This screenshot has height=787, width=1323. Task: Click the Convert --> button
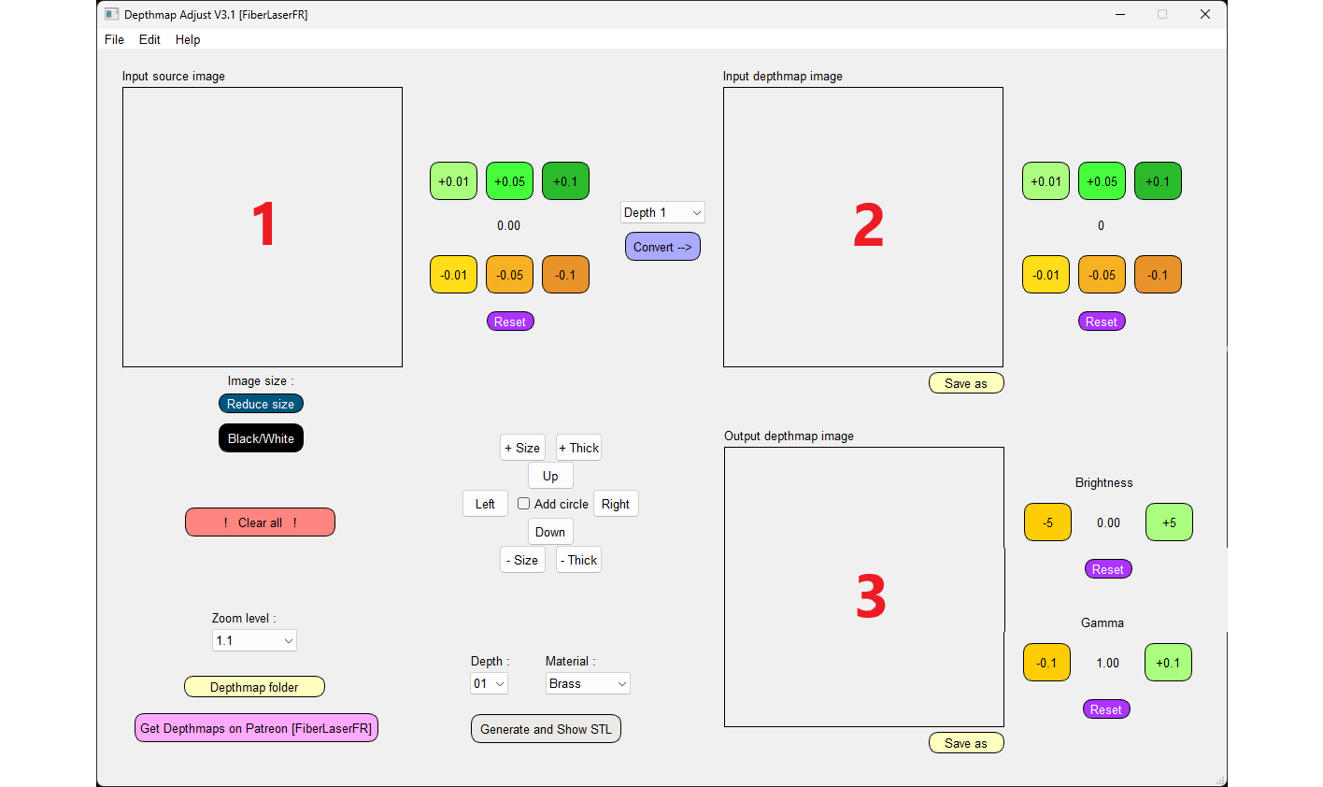pos(662,247)
